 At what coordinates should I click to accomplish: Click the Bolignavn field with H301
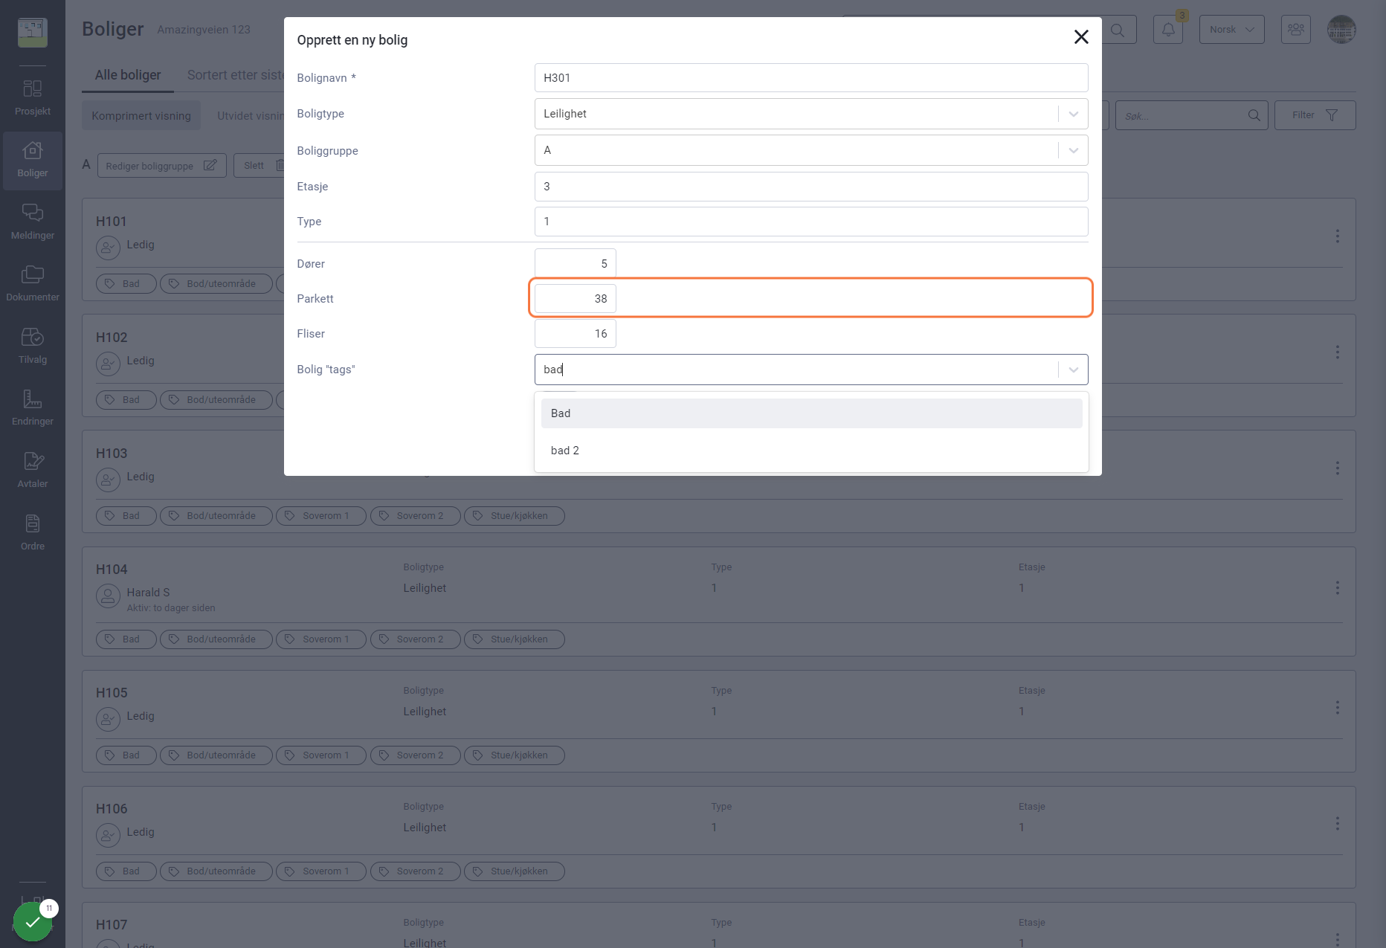pyautogui.click(x=811, y=78)
